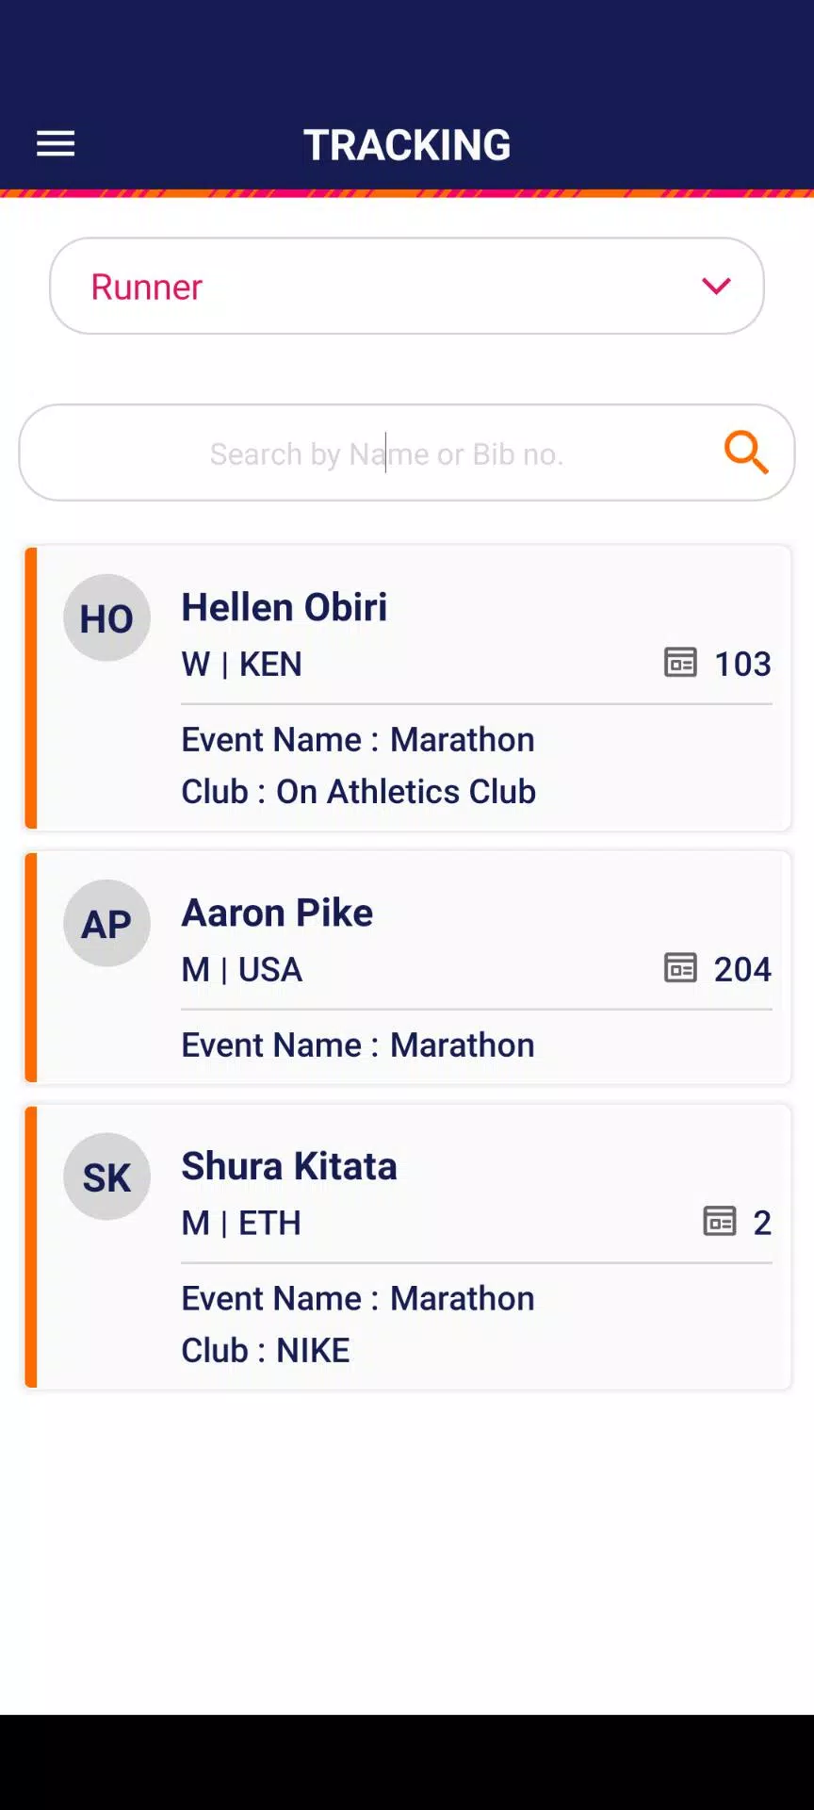Click Aaron Pike's Marathon event label
This screenshot has width=814, height=1810.
357,1045
